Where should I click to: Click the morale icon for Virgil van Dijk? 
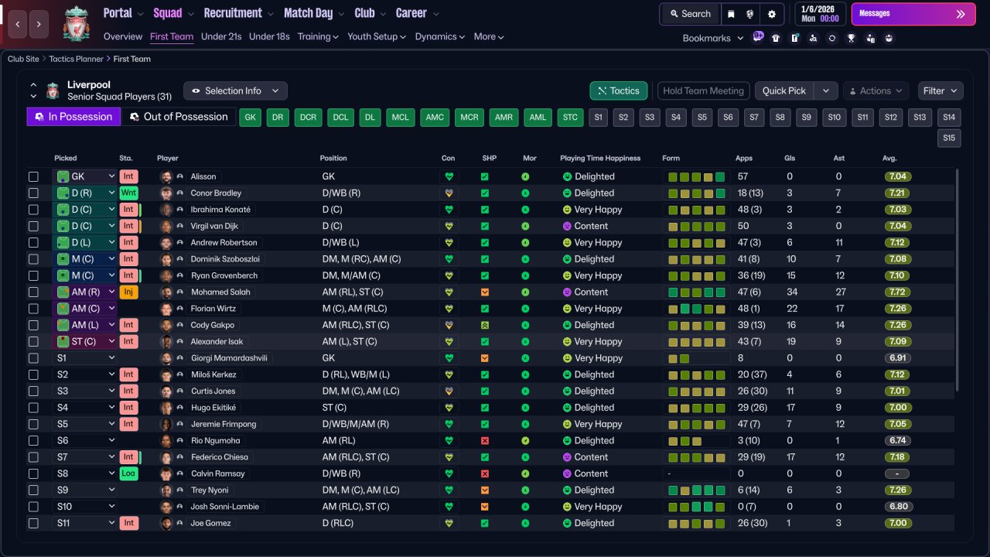click(x=525, y=226)
